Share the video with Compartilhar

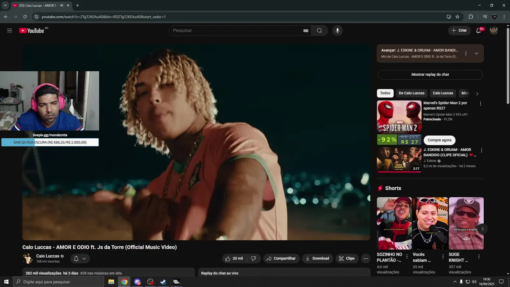pos(281,258)
